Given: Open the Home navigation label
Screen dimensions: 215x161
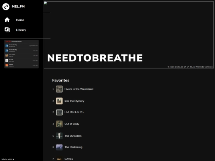Looking at the screenshot, I should [20, 20].
